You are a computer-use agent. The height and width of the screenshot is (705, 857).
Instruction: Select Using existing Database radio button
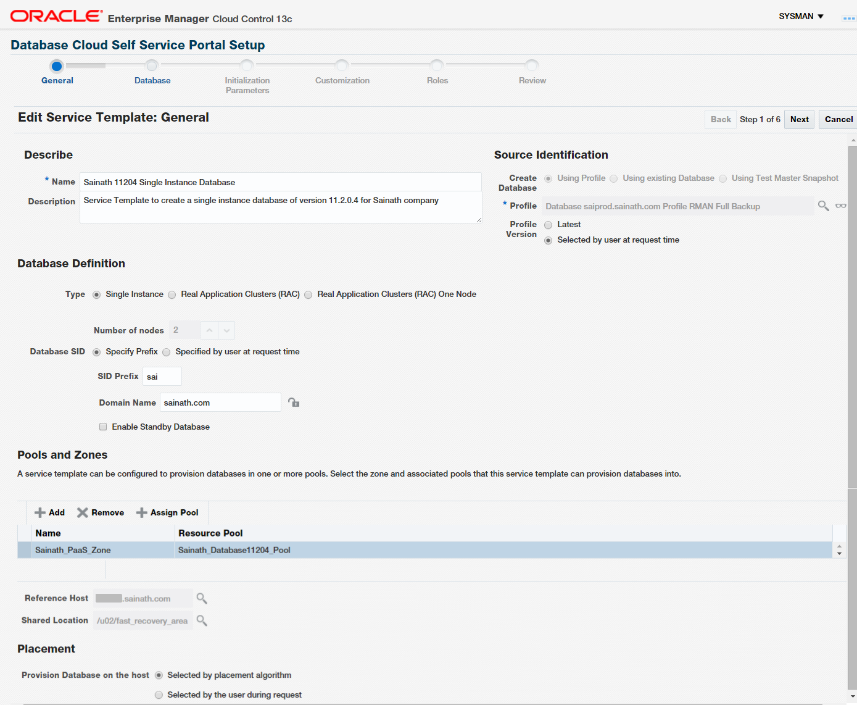tap(613, 178)
